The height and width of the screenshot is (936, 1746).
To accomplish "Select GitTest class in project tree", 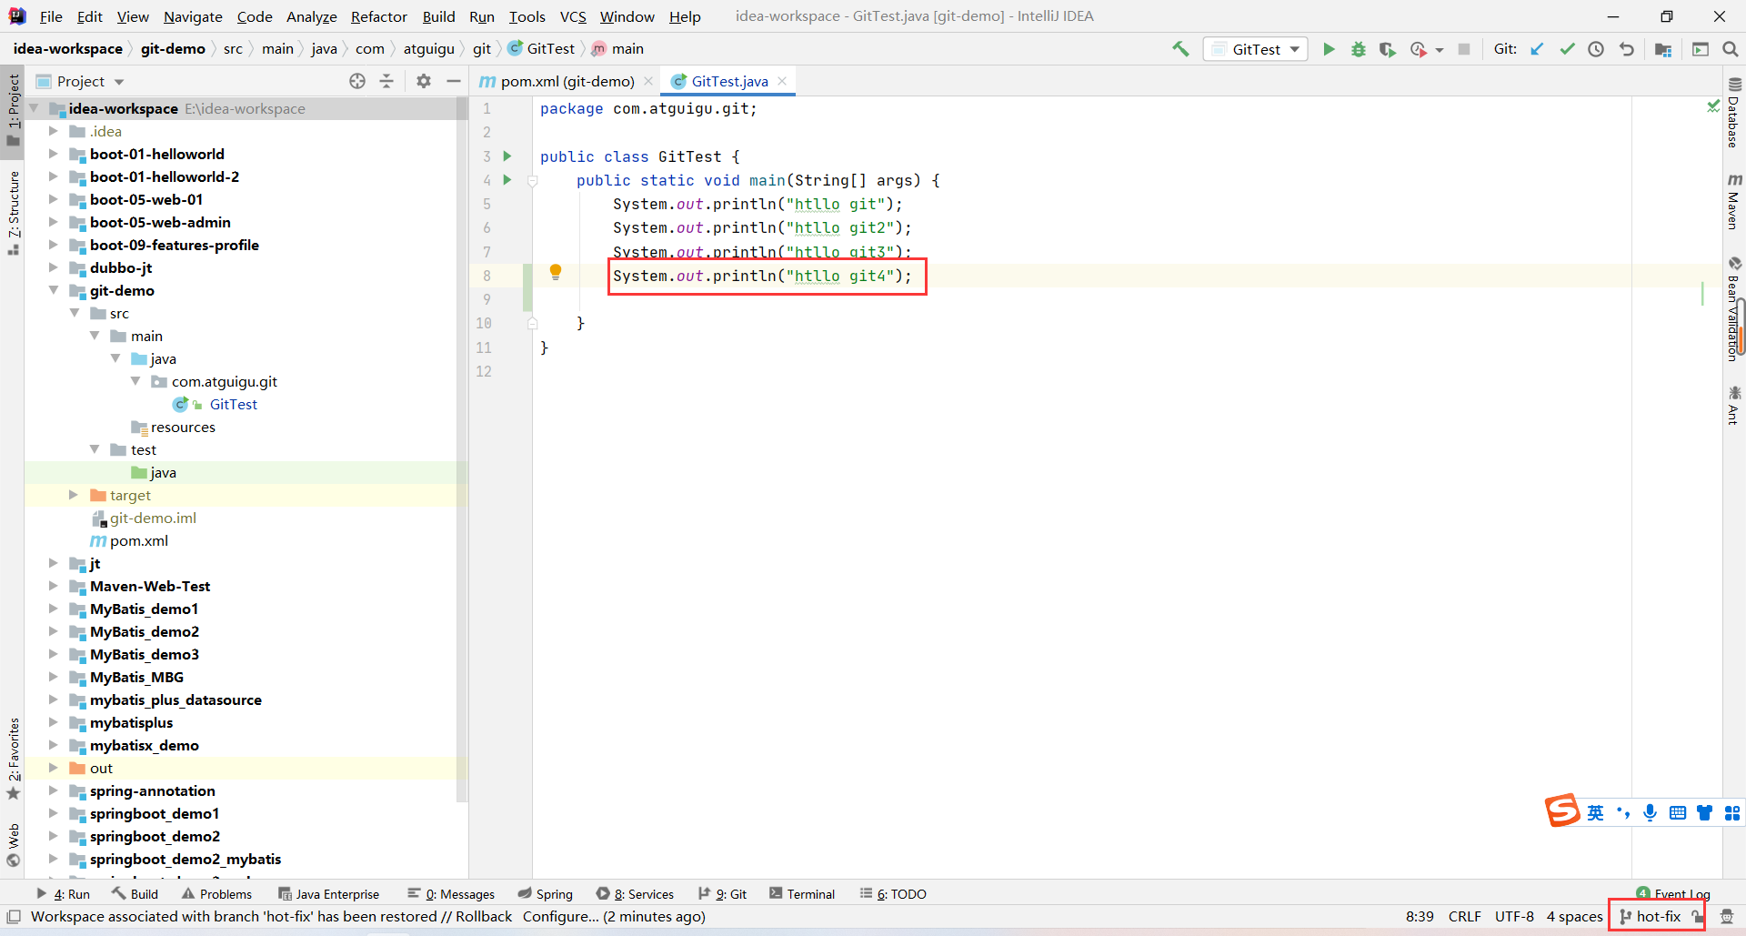I will click(233, 404).
